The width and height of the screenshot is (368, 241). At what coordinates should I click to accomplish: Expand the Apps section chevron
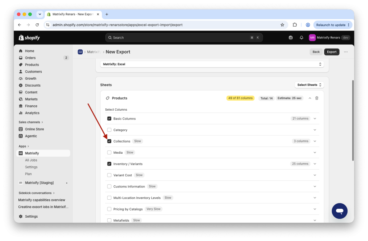[x=28, y=146]
